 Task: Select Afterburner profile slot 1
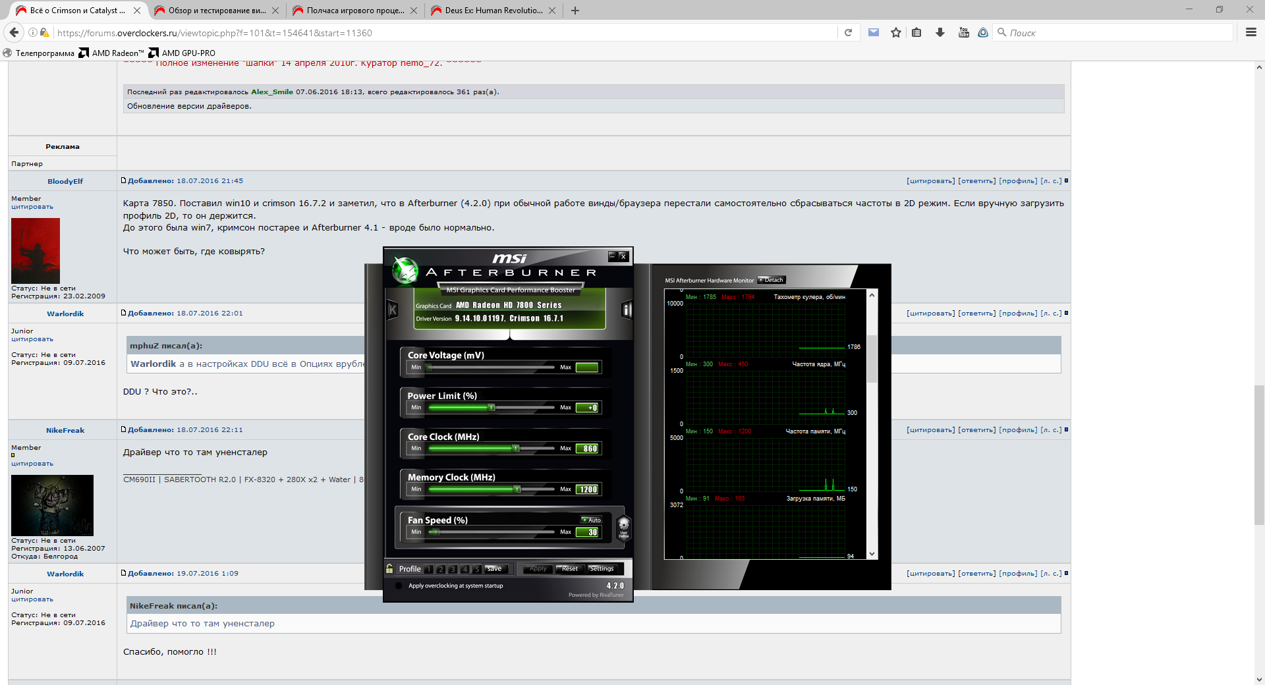tap(429, 569)
